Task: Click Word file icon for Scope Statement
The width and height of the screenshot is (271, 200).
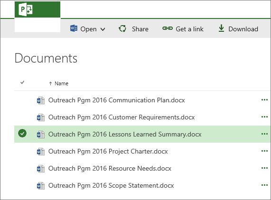Action: 41,186
